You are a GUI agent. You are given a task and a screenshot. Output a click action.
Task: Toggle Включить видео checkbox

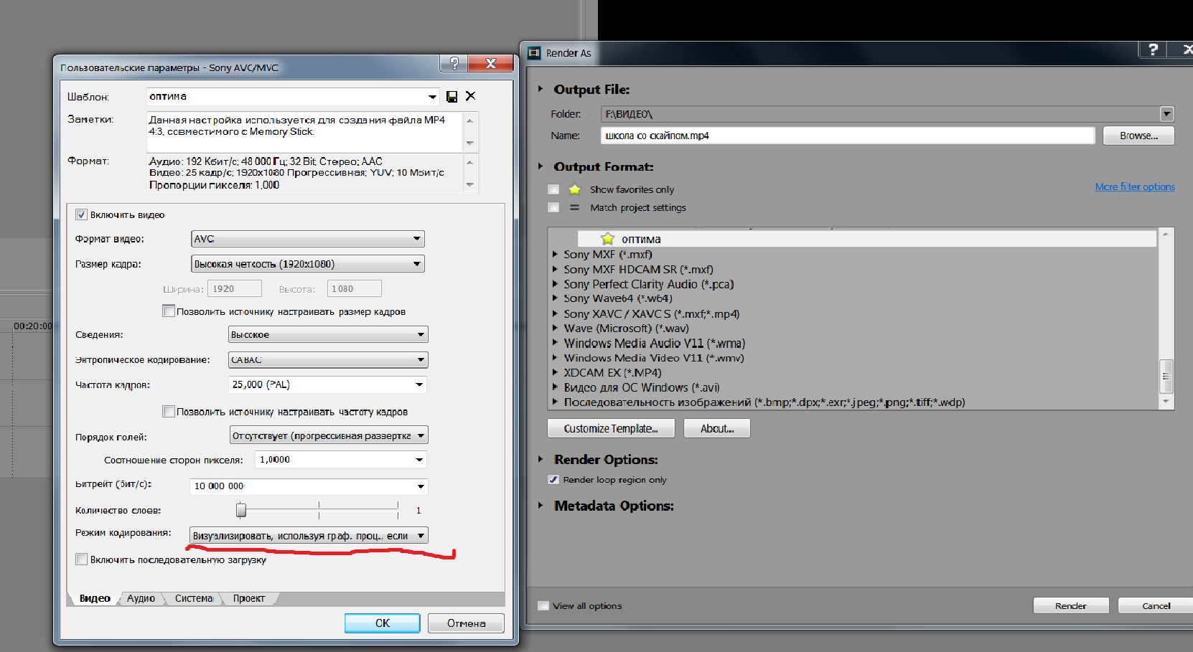pyautogui.click(x=81, y=214)
